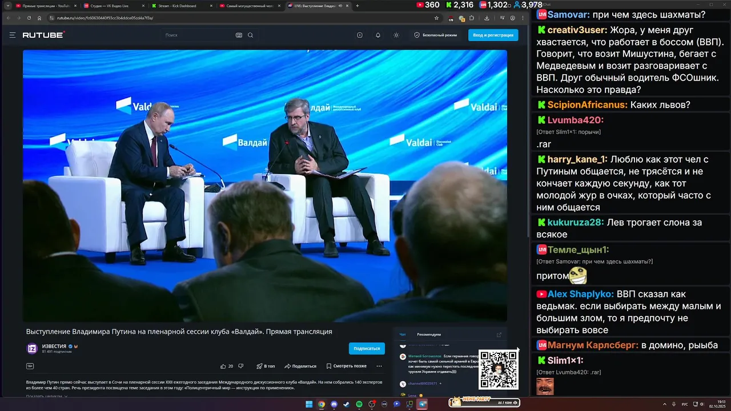Mute the LIVE Выступление tab audio icon
The height and width of the screenshot is (411, 731).
[340, 6]
